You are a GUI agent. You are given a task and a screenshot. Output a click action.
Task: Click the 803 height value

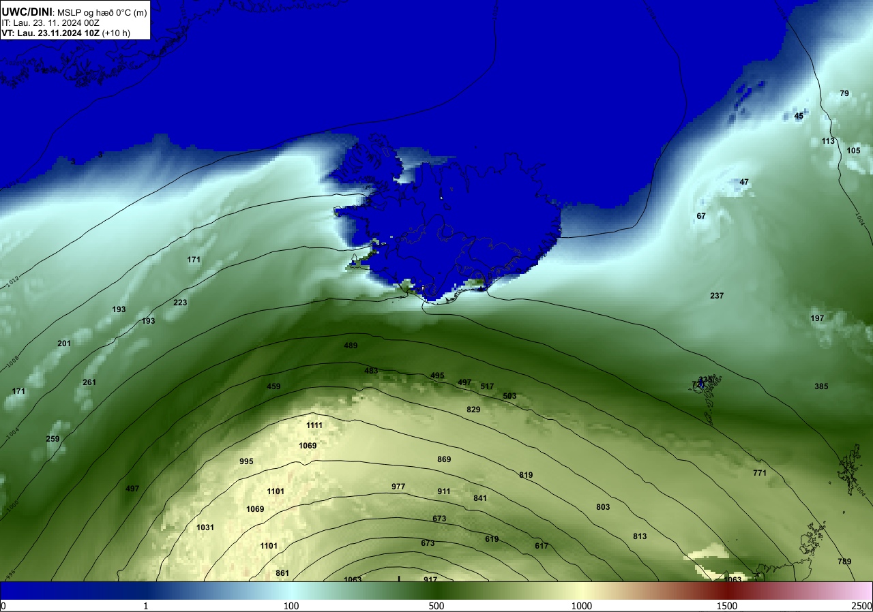(603, 507)
